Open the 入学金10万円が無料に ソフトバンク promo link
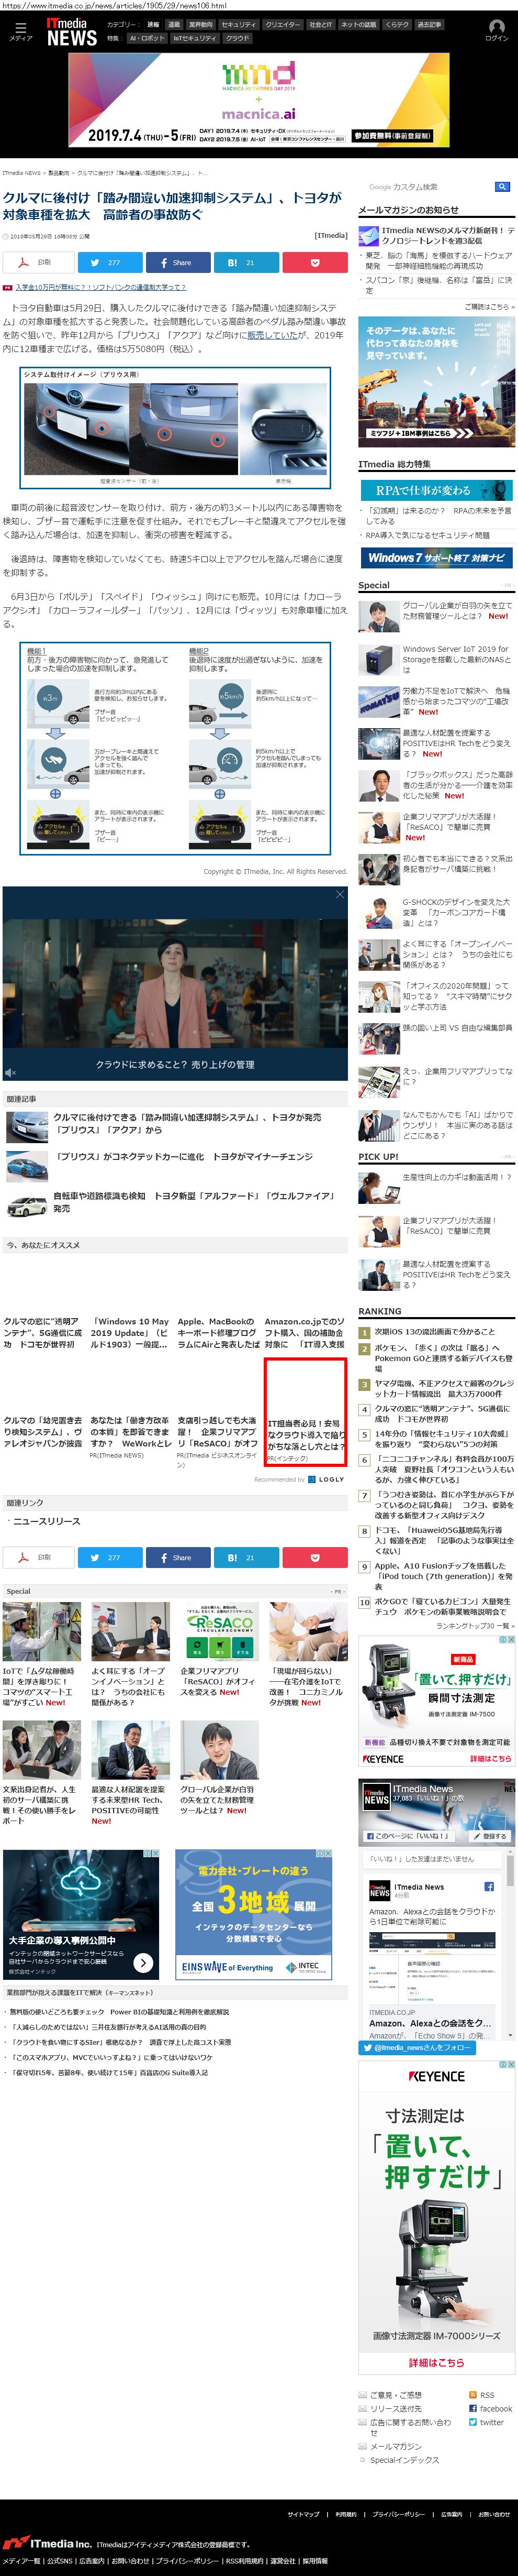Viewport: 518px width, 2576px height. [100, 287]
